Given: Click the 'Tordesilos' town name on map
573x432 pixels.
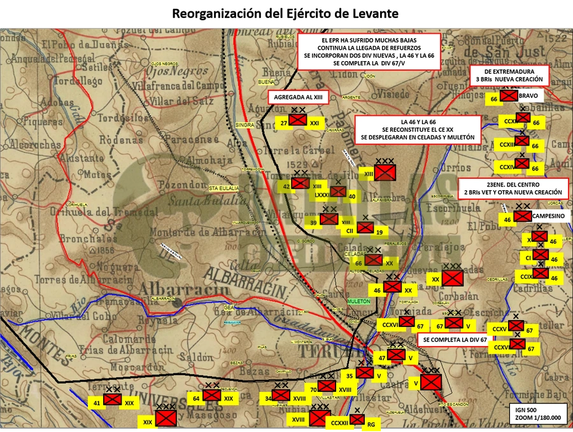Looking at the screenshot, I should tap(123, 118).
